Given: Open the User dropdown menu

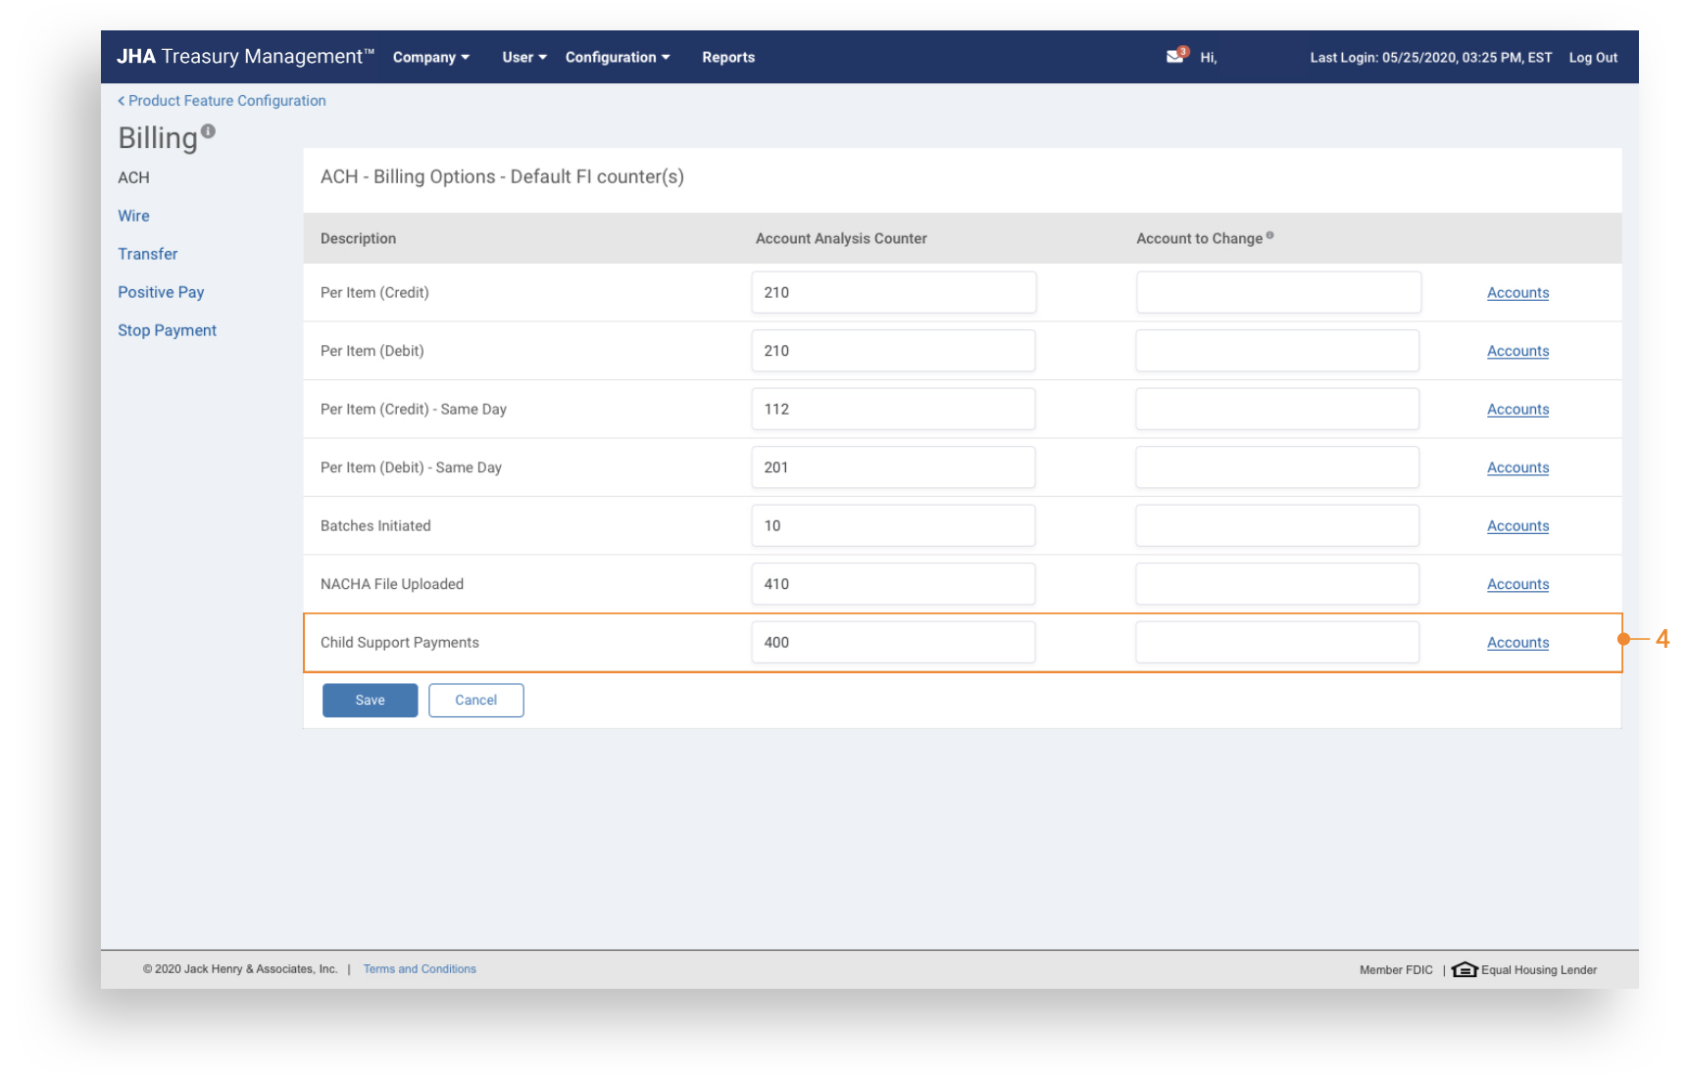Looking at the screenshot, I should pyautogui.click(x=523, y=58).
